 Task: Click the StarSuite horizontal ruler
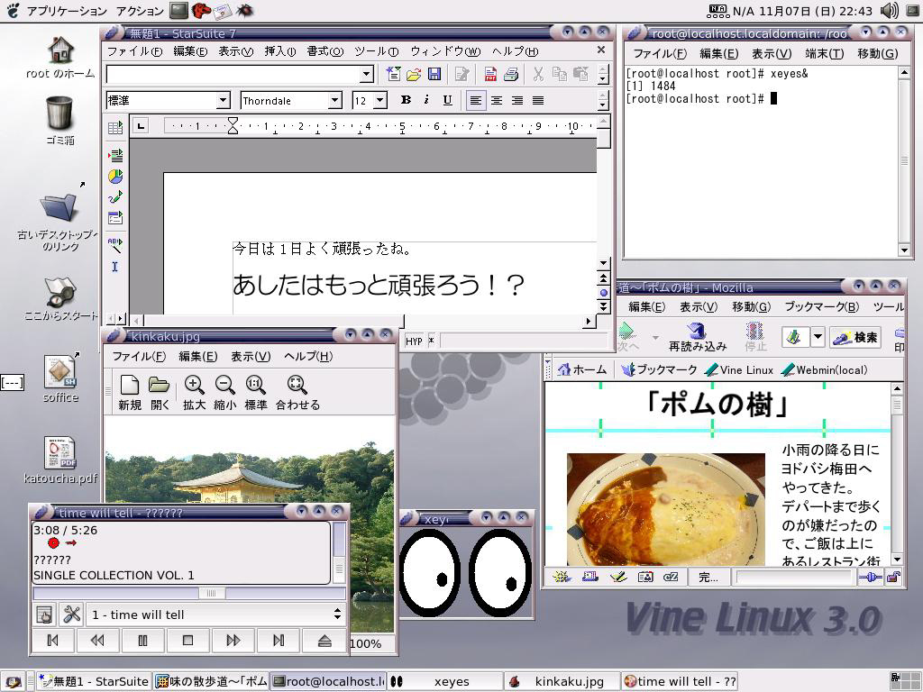(379, 126)
